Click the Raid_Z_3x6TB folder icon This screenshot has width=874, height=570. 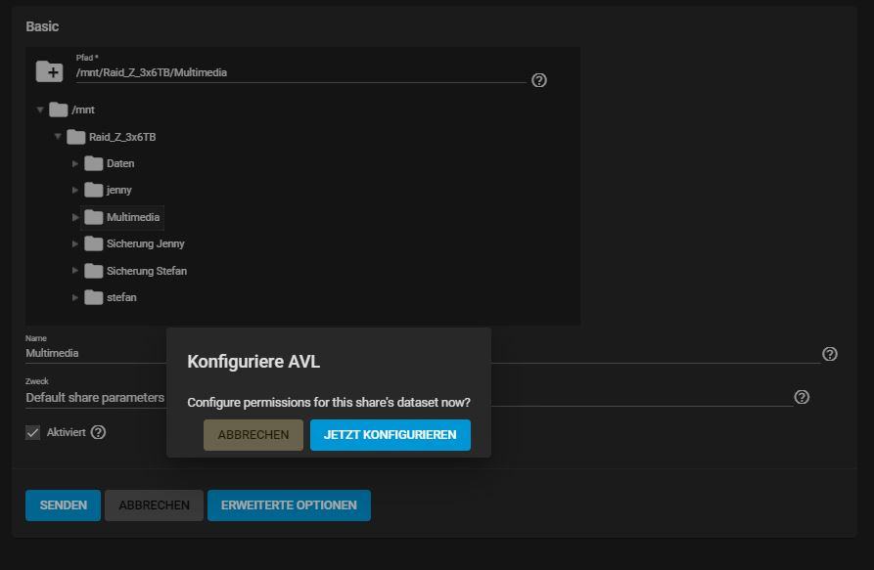[75, 137]
